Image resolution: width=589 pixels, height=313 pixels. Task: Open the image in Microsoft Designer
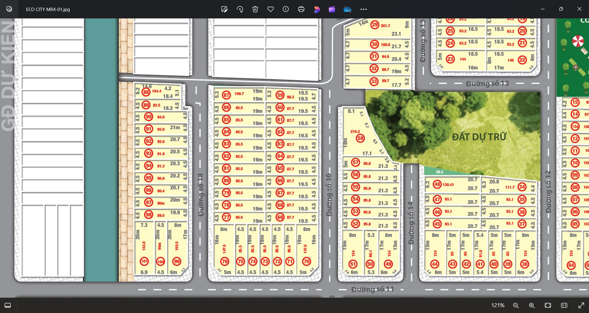(x=317, y=9)
